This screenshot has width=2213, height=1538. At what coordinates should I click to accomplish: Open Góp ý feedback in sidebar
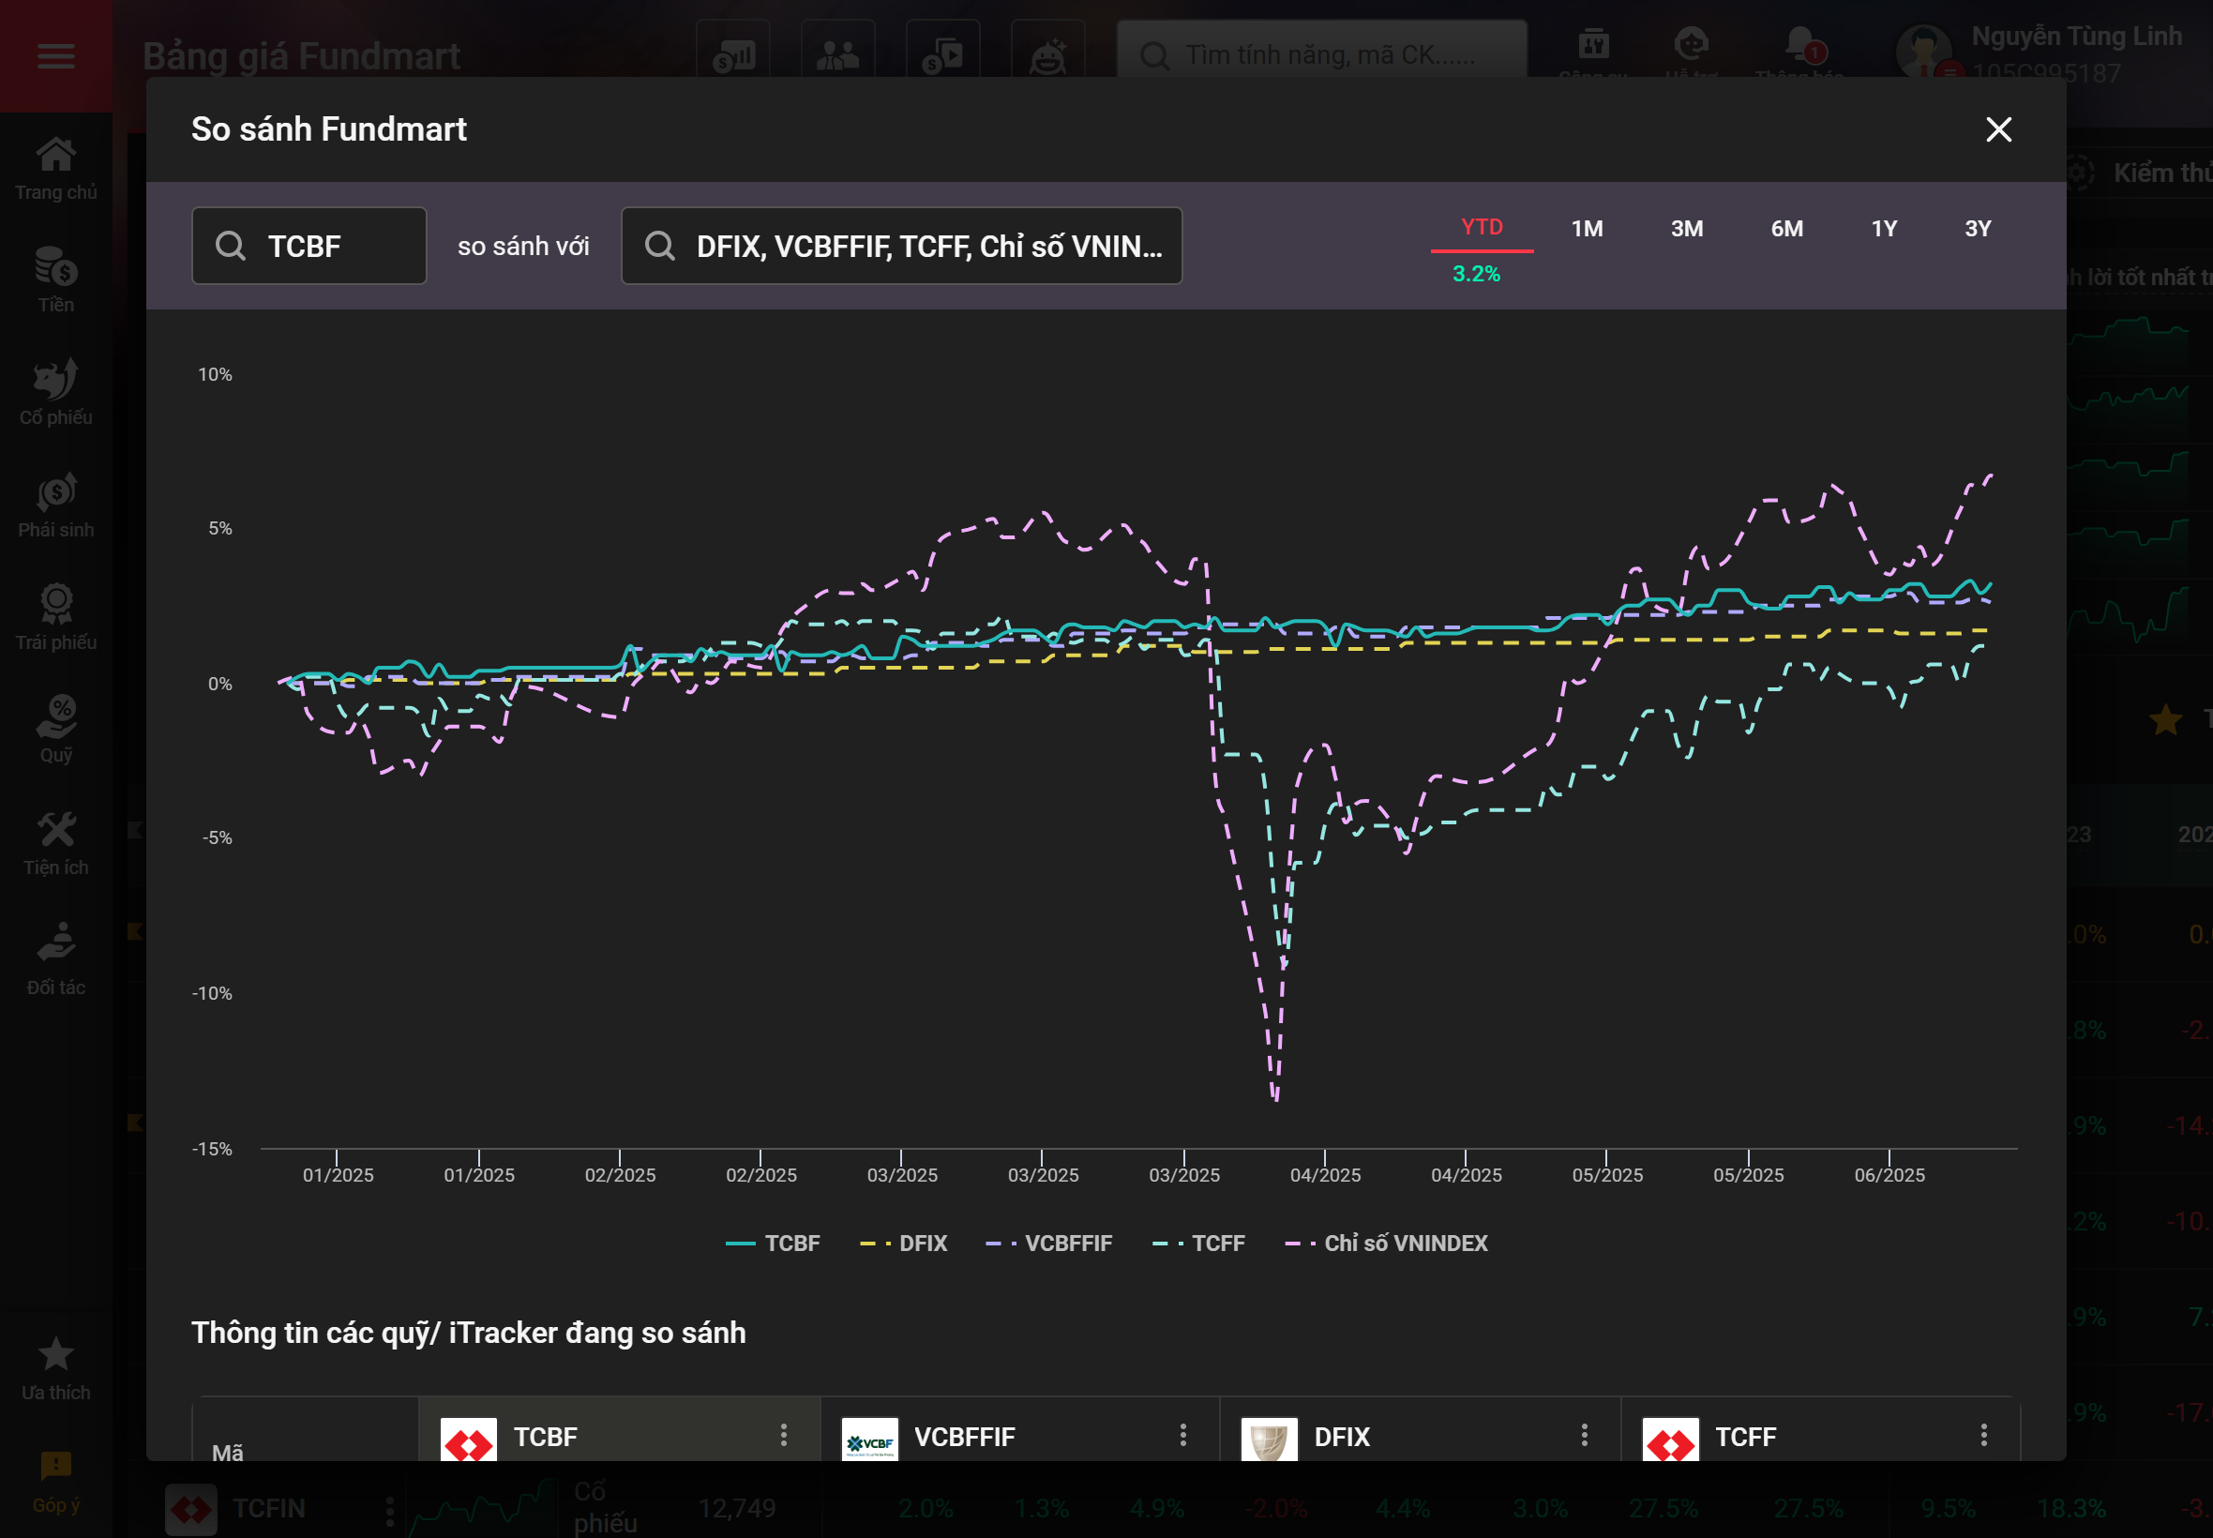point(56,1482)
